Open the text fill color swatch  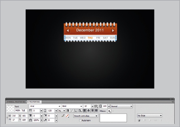pyautogui.click(x=96, y=106)
